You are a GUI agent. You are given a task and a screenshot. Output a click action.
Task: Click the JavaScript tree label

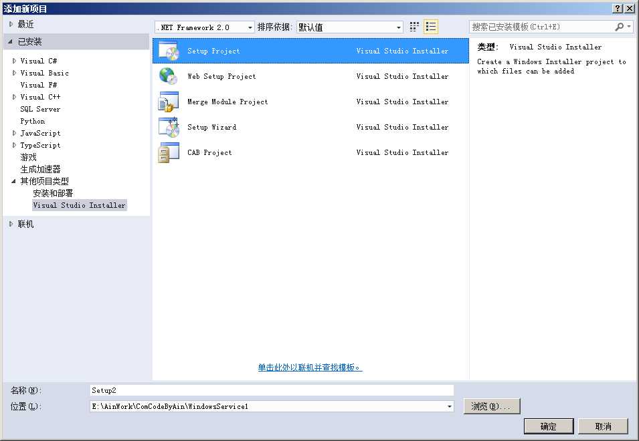tap(40, 133)
